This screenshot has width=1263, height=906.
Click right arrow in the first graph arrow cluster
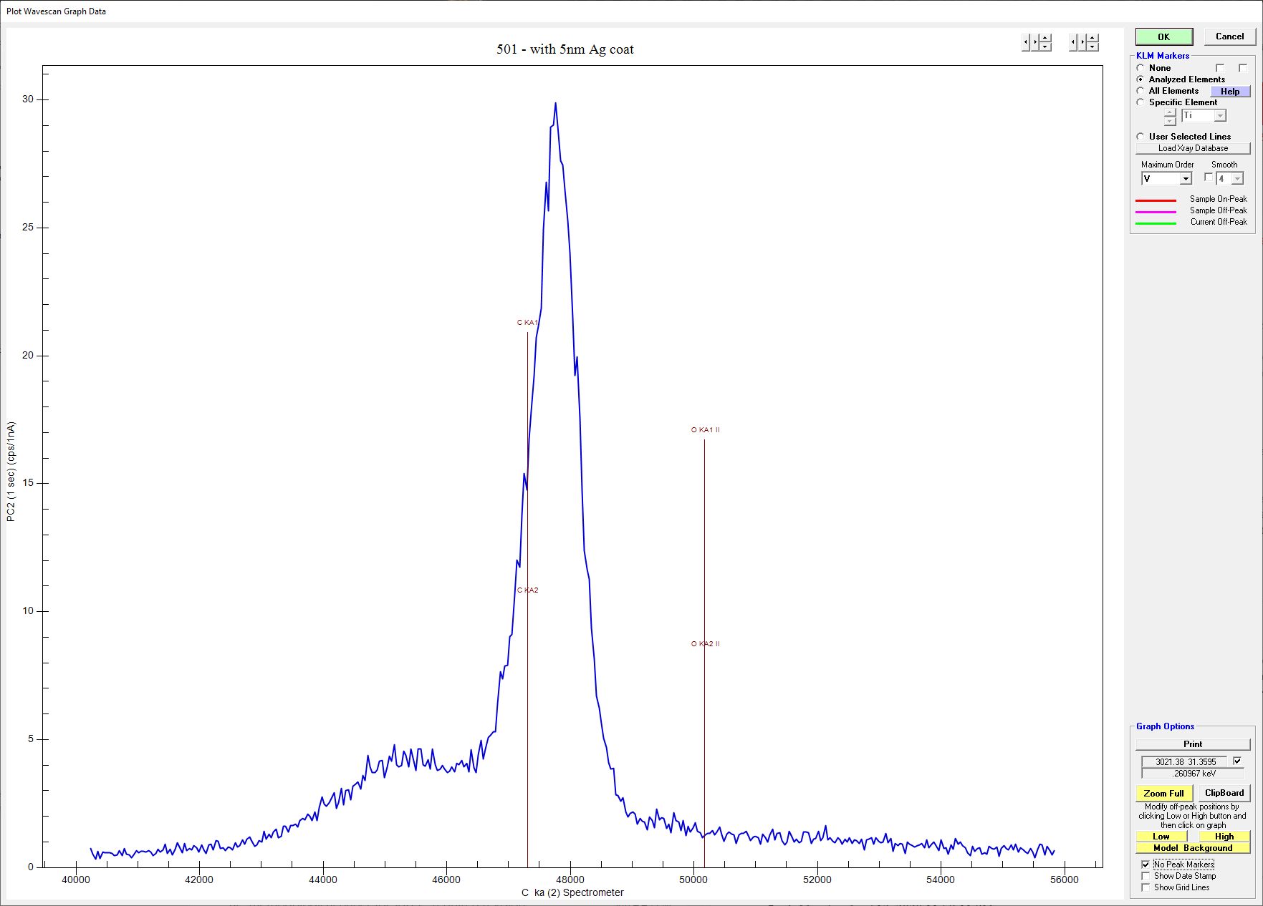point(1035,42)
